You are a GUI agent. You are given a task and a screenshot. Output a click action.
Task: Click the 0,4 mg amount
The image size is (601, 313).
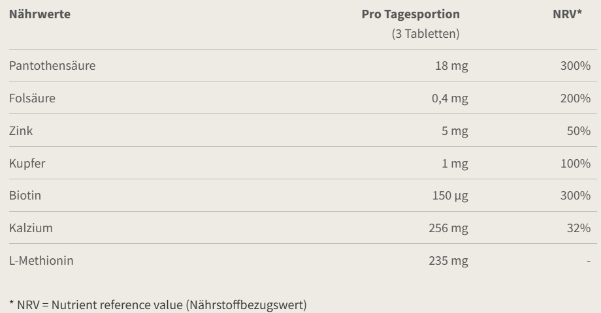(x=449, y=98)
